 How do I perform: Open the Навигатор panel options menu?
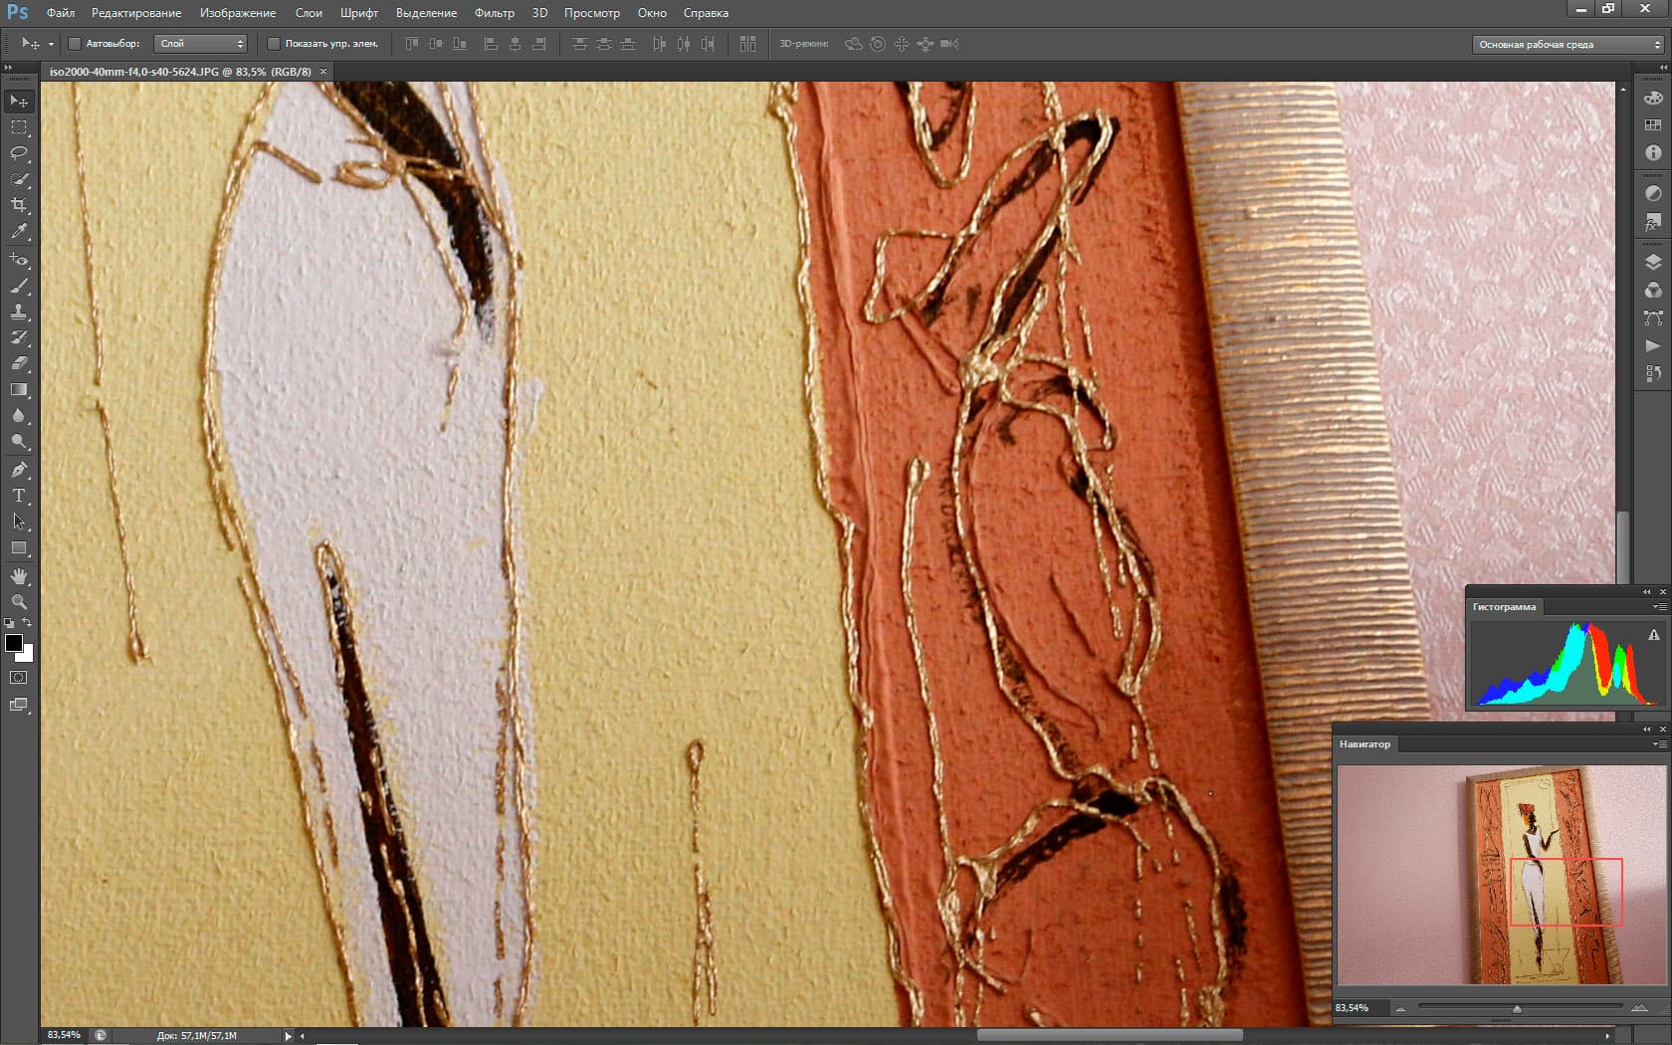click(1659, 744)
